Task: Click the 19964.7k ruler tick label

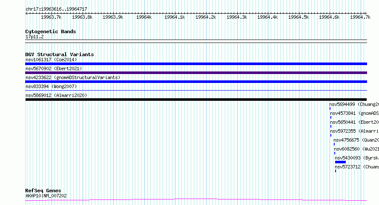Action: click(360, 17)
